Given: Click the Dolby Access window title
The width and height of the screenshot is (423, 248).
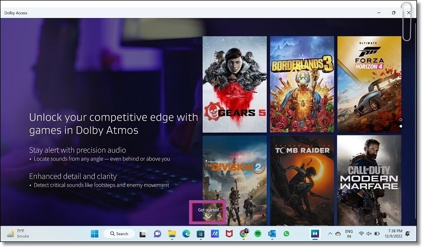Looking at the screenshot, I should (16, 13).
